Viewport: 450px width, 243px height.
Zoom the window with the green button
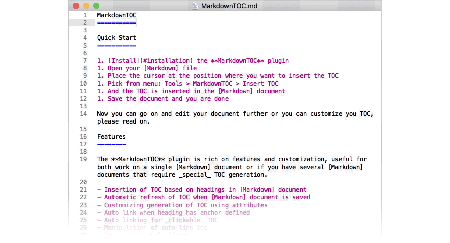(x=96, y=6)
